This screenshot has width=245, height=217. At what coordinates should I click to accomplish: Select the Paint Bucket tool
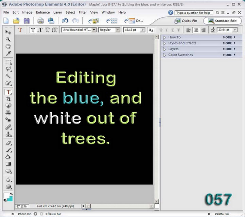coord(8,157)
